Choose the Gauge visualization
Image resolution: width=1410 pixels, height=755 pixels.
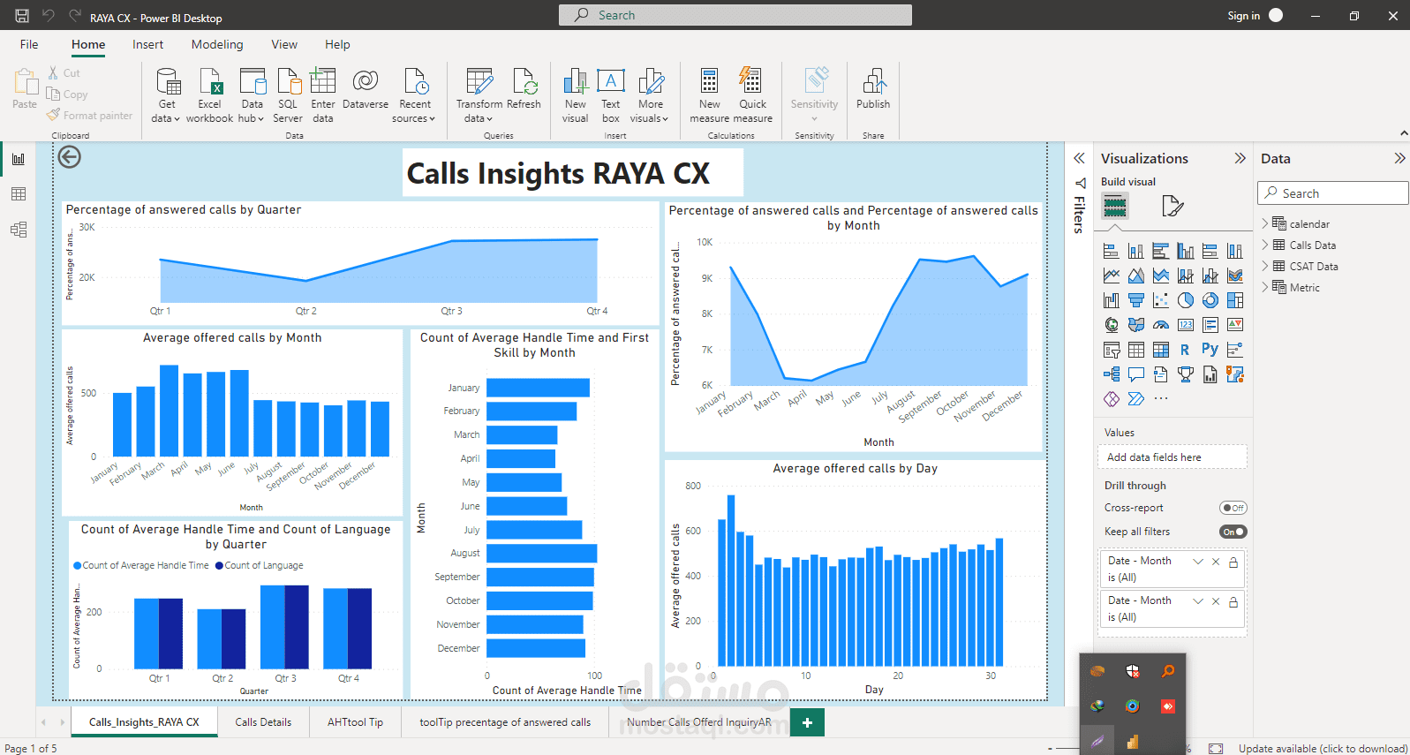[1161, 325]
